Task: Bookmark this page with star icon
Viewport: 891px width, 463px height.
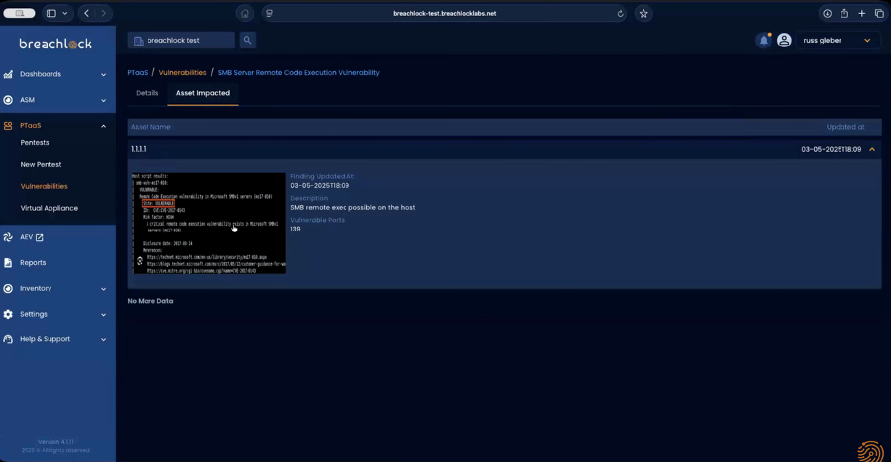Action: 643,13
